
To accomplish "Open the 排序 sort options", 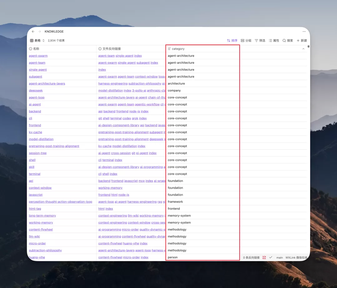I will click(x=232, y=40).
